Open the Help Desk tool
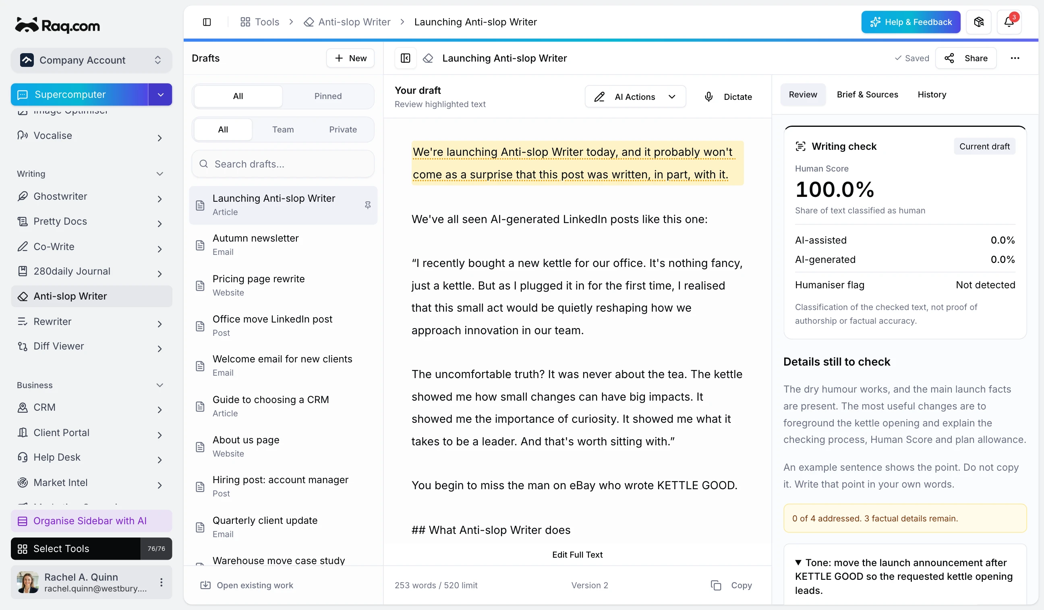Image resolution: width=1044 pixels, height=610 pixels. 91,457
